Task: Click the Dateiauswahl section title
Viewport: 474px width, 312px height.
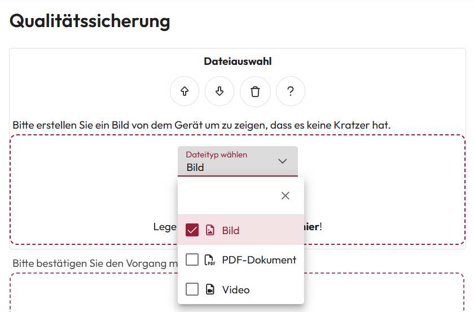Action: 238,61
